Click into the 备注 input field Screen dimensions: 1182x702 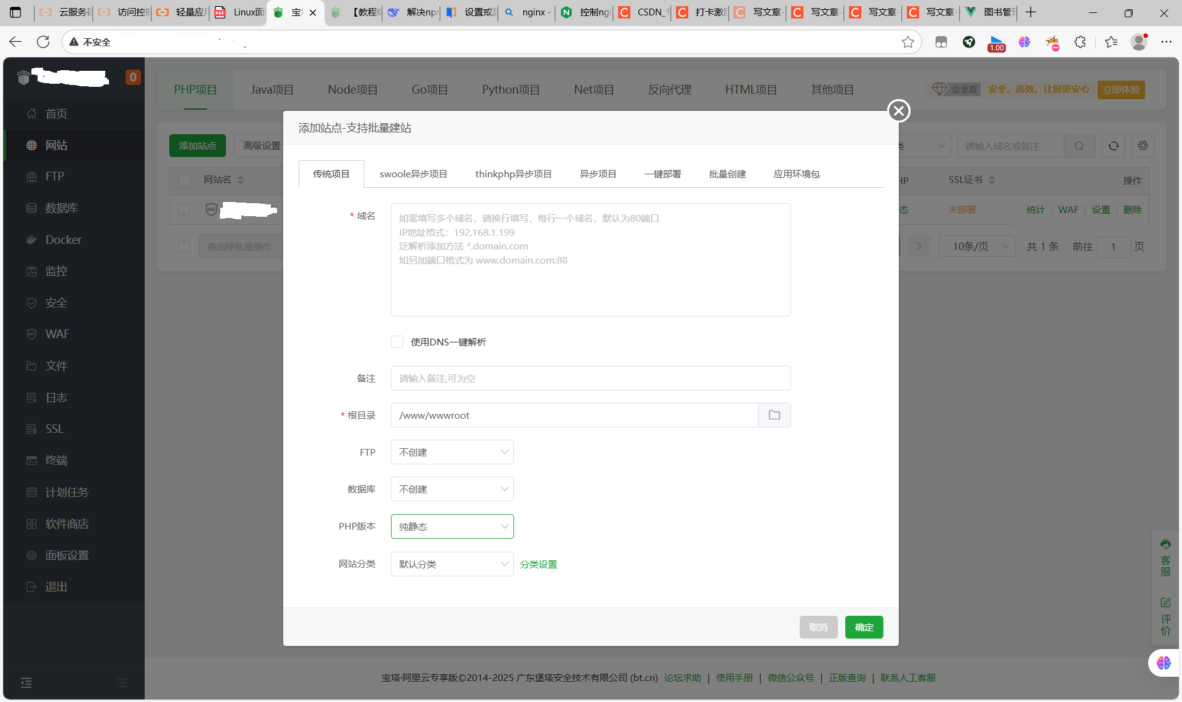(x=590, y=378)
